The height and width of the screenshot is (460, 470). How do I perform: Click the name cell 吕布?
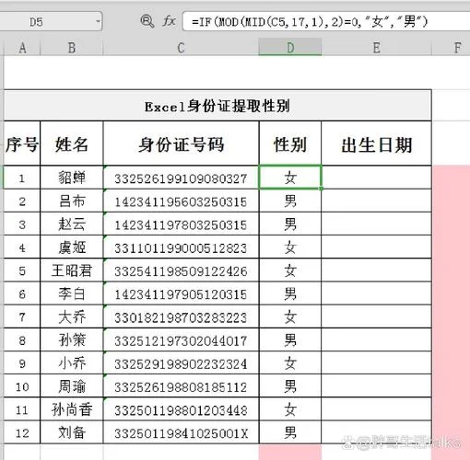point(72,201)
